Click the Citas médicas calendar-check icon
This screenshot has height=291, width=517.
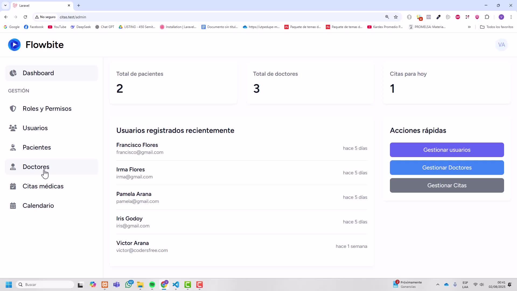point(13,186)
